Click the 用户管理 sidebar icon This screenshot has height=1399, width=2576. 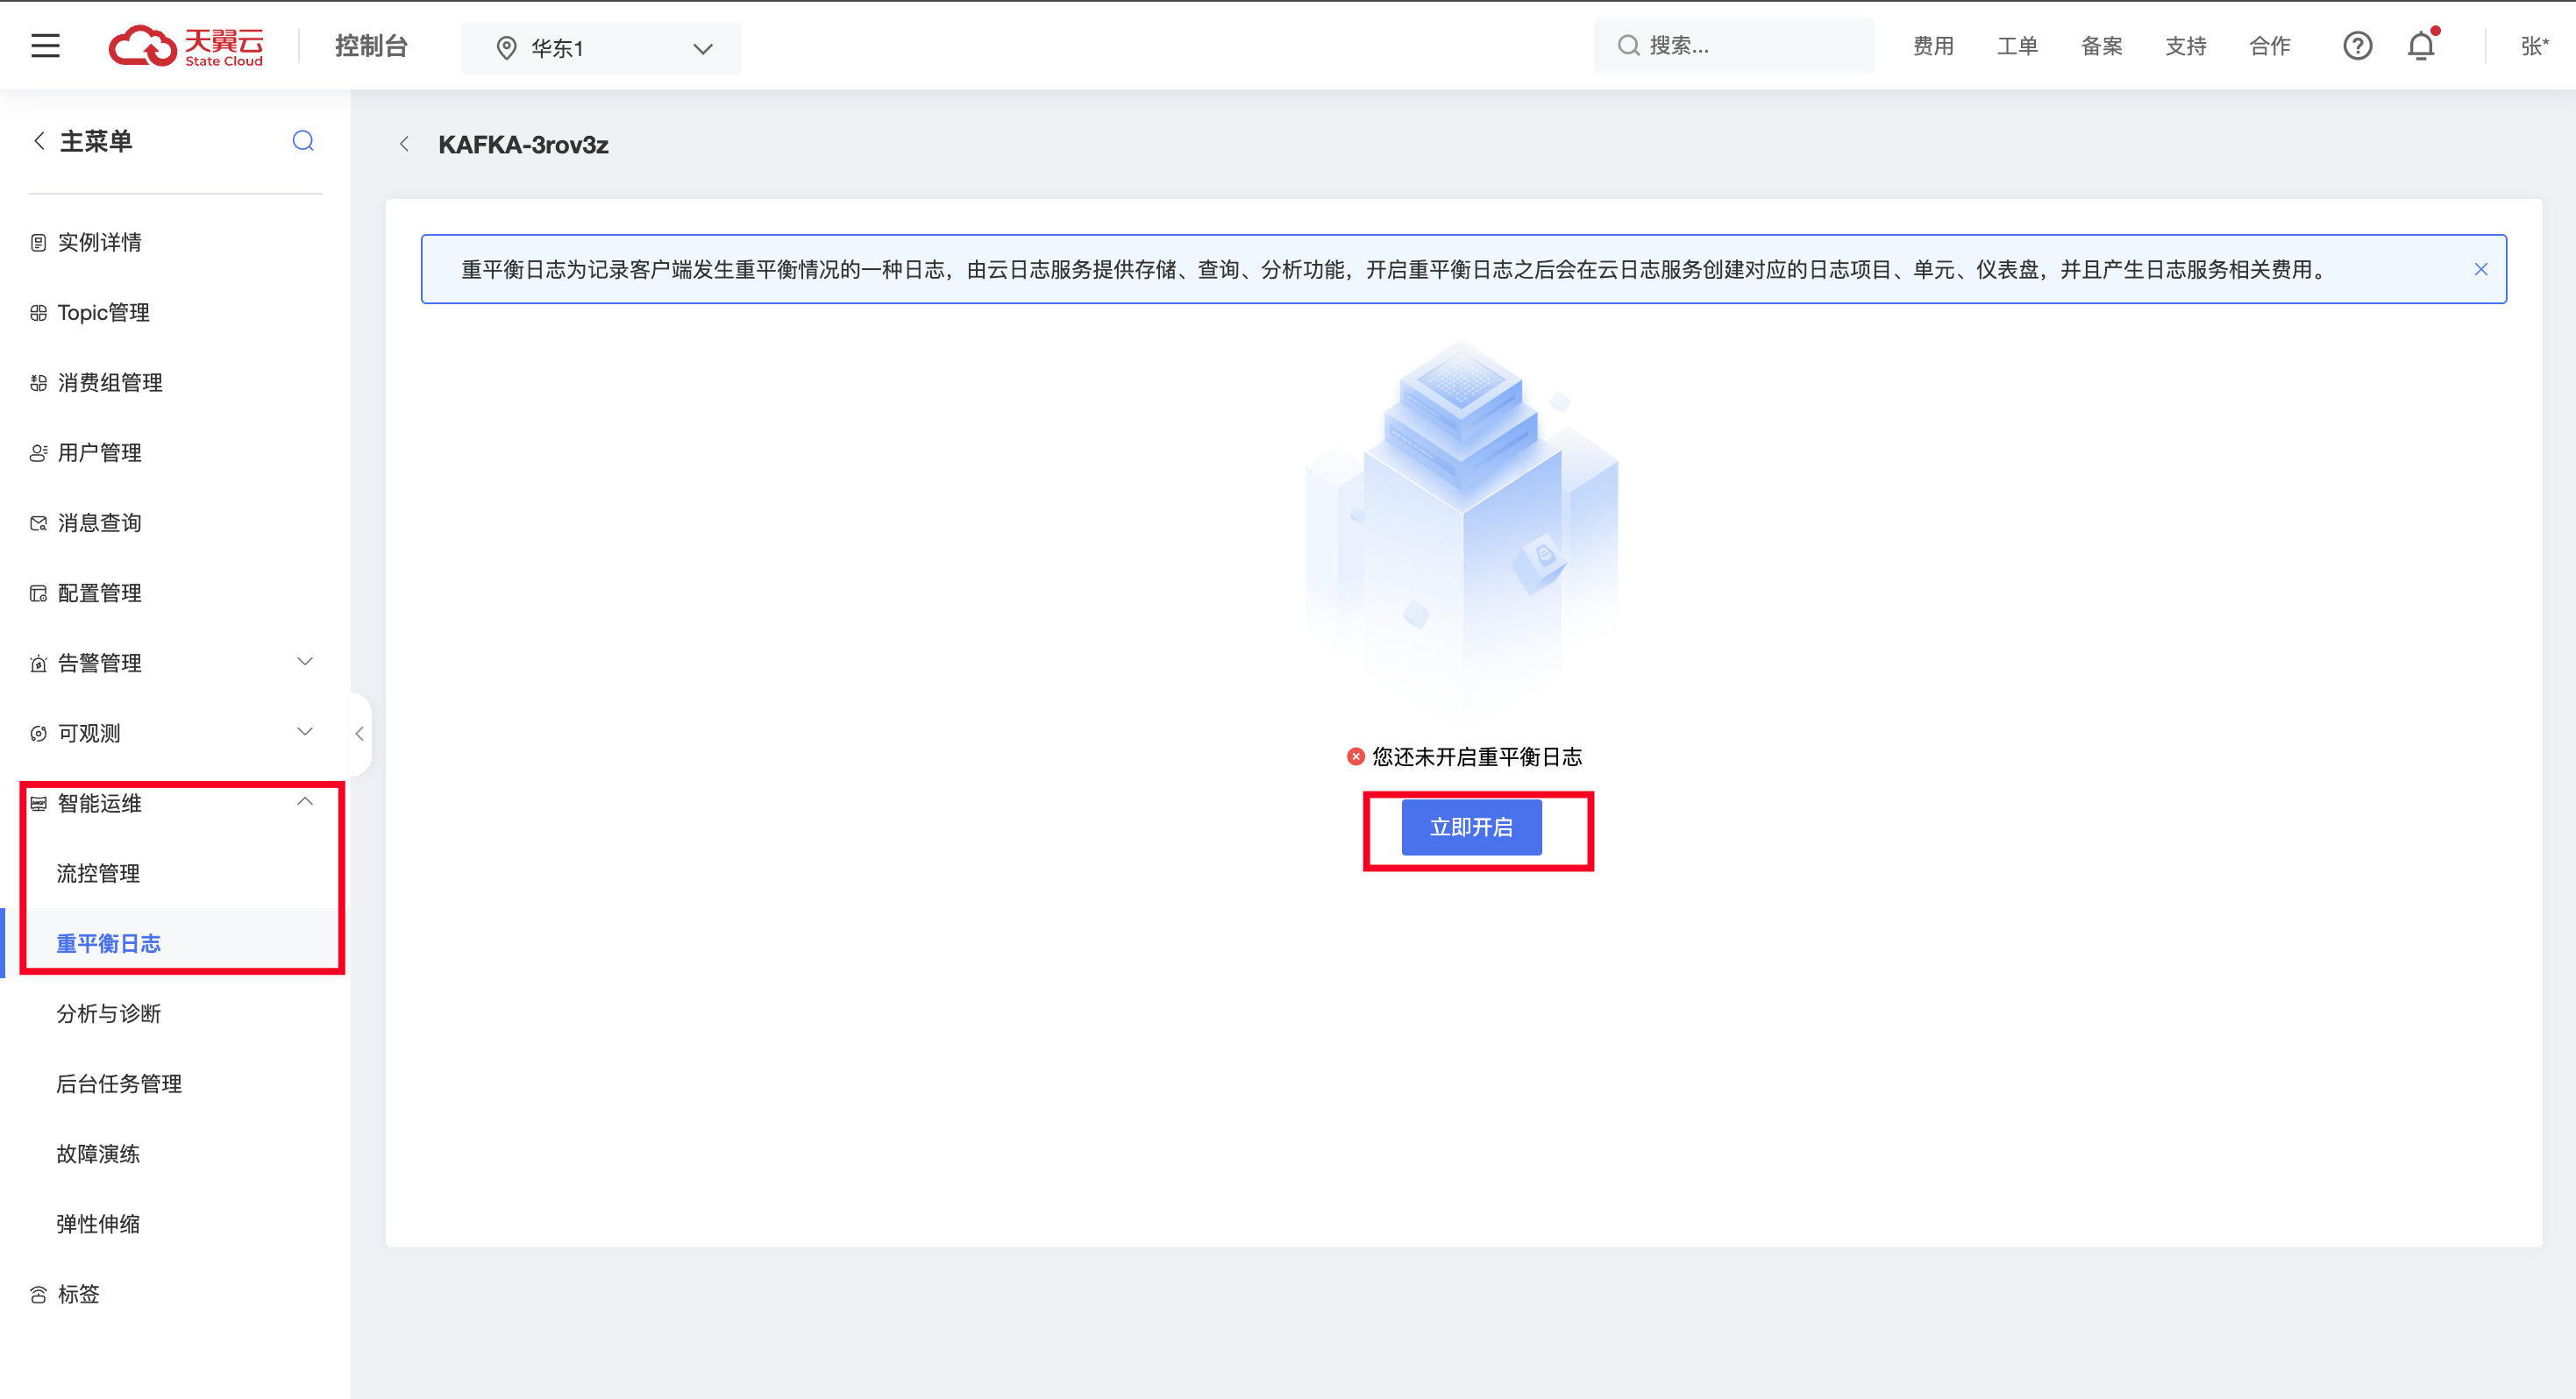pyautogui.click(x=38, y=453)
